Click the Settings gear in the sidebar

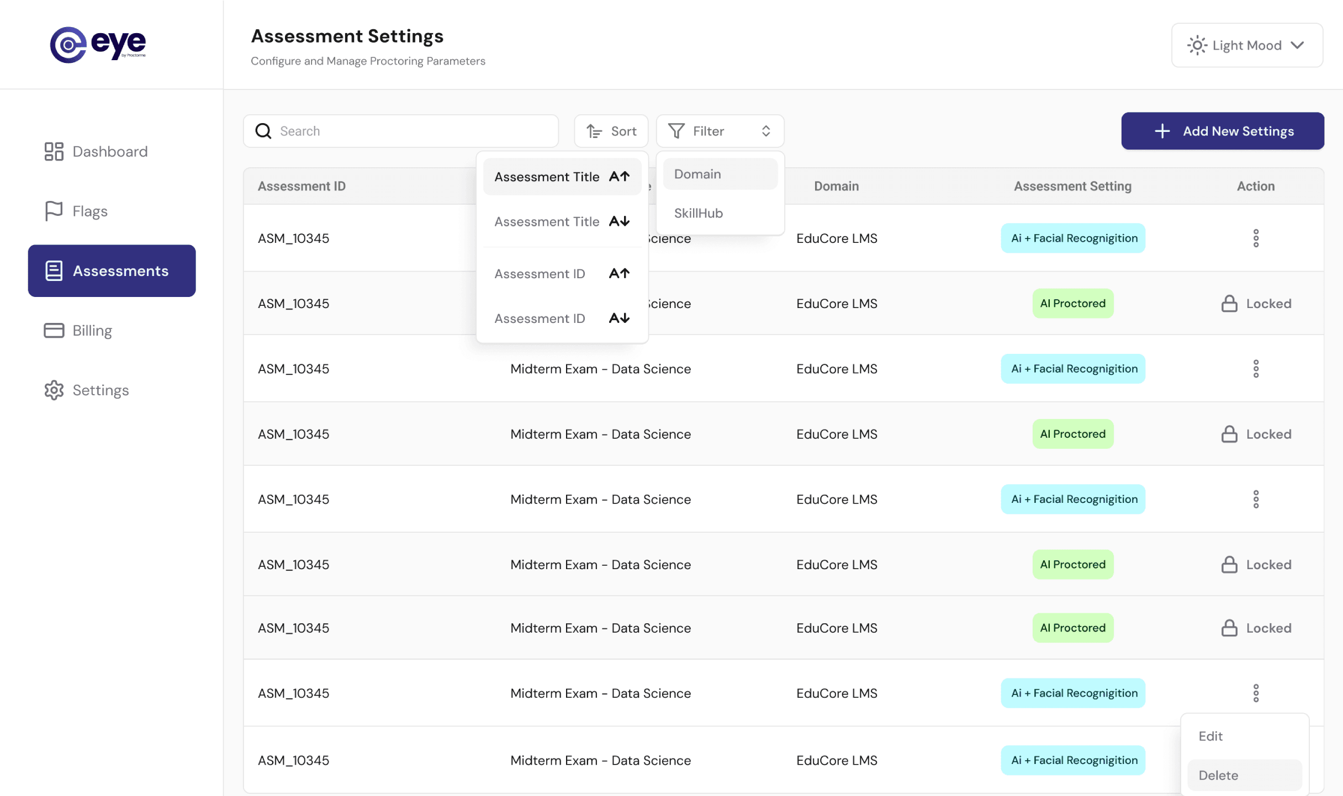click(x=54, y=390)
